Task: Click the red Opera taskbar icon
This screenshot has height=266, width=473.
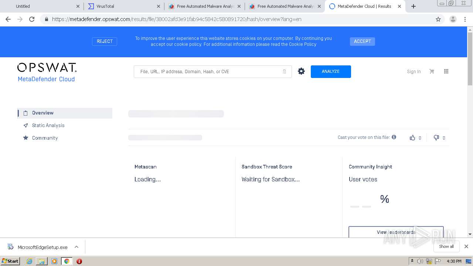Action: (79, 261)
